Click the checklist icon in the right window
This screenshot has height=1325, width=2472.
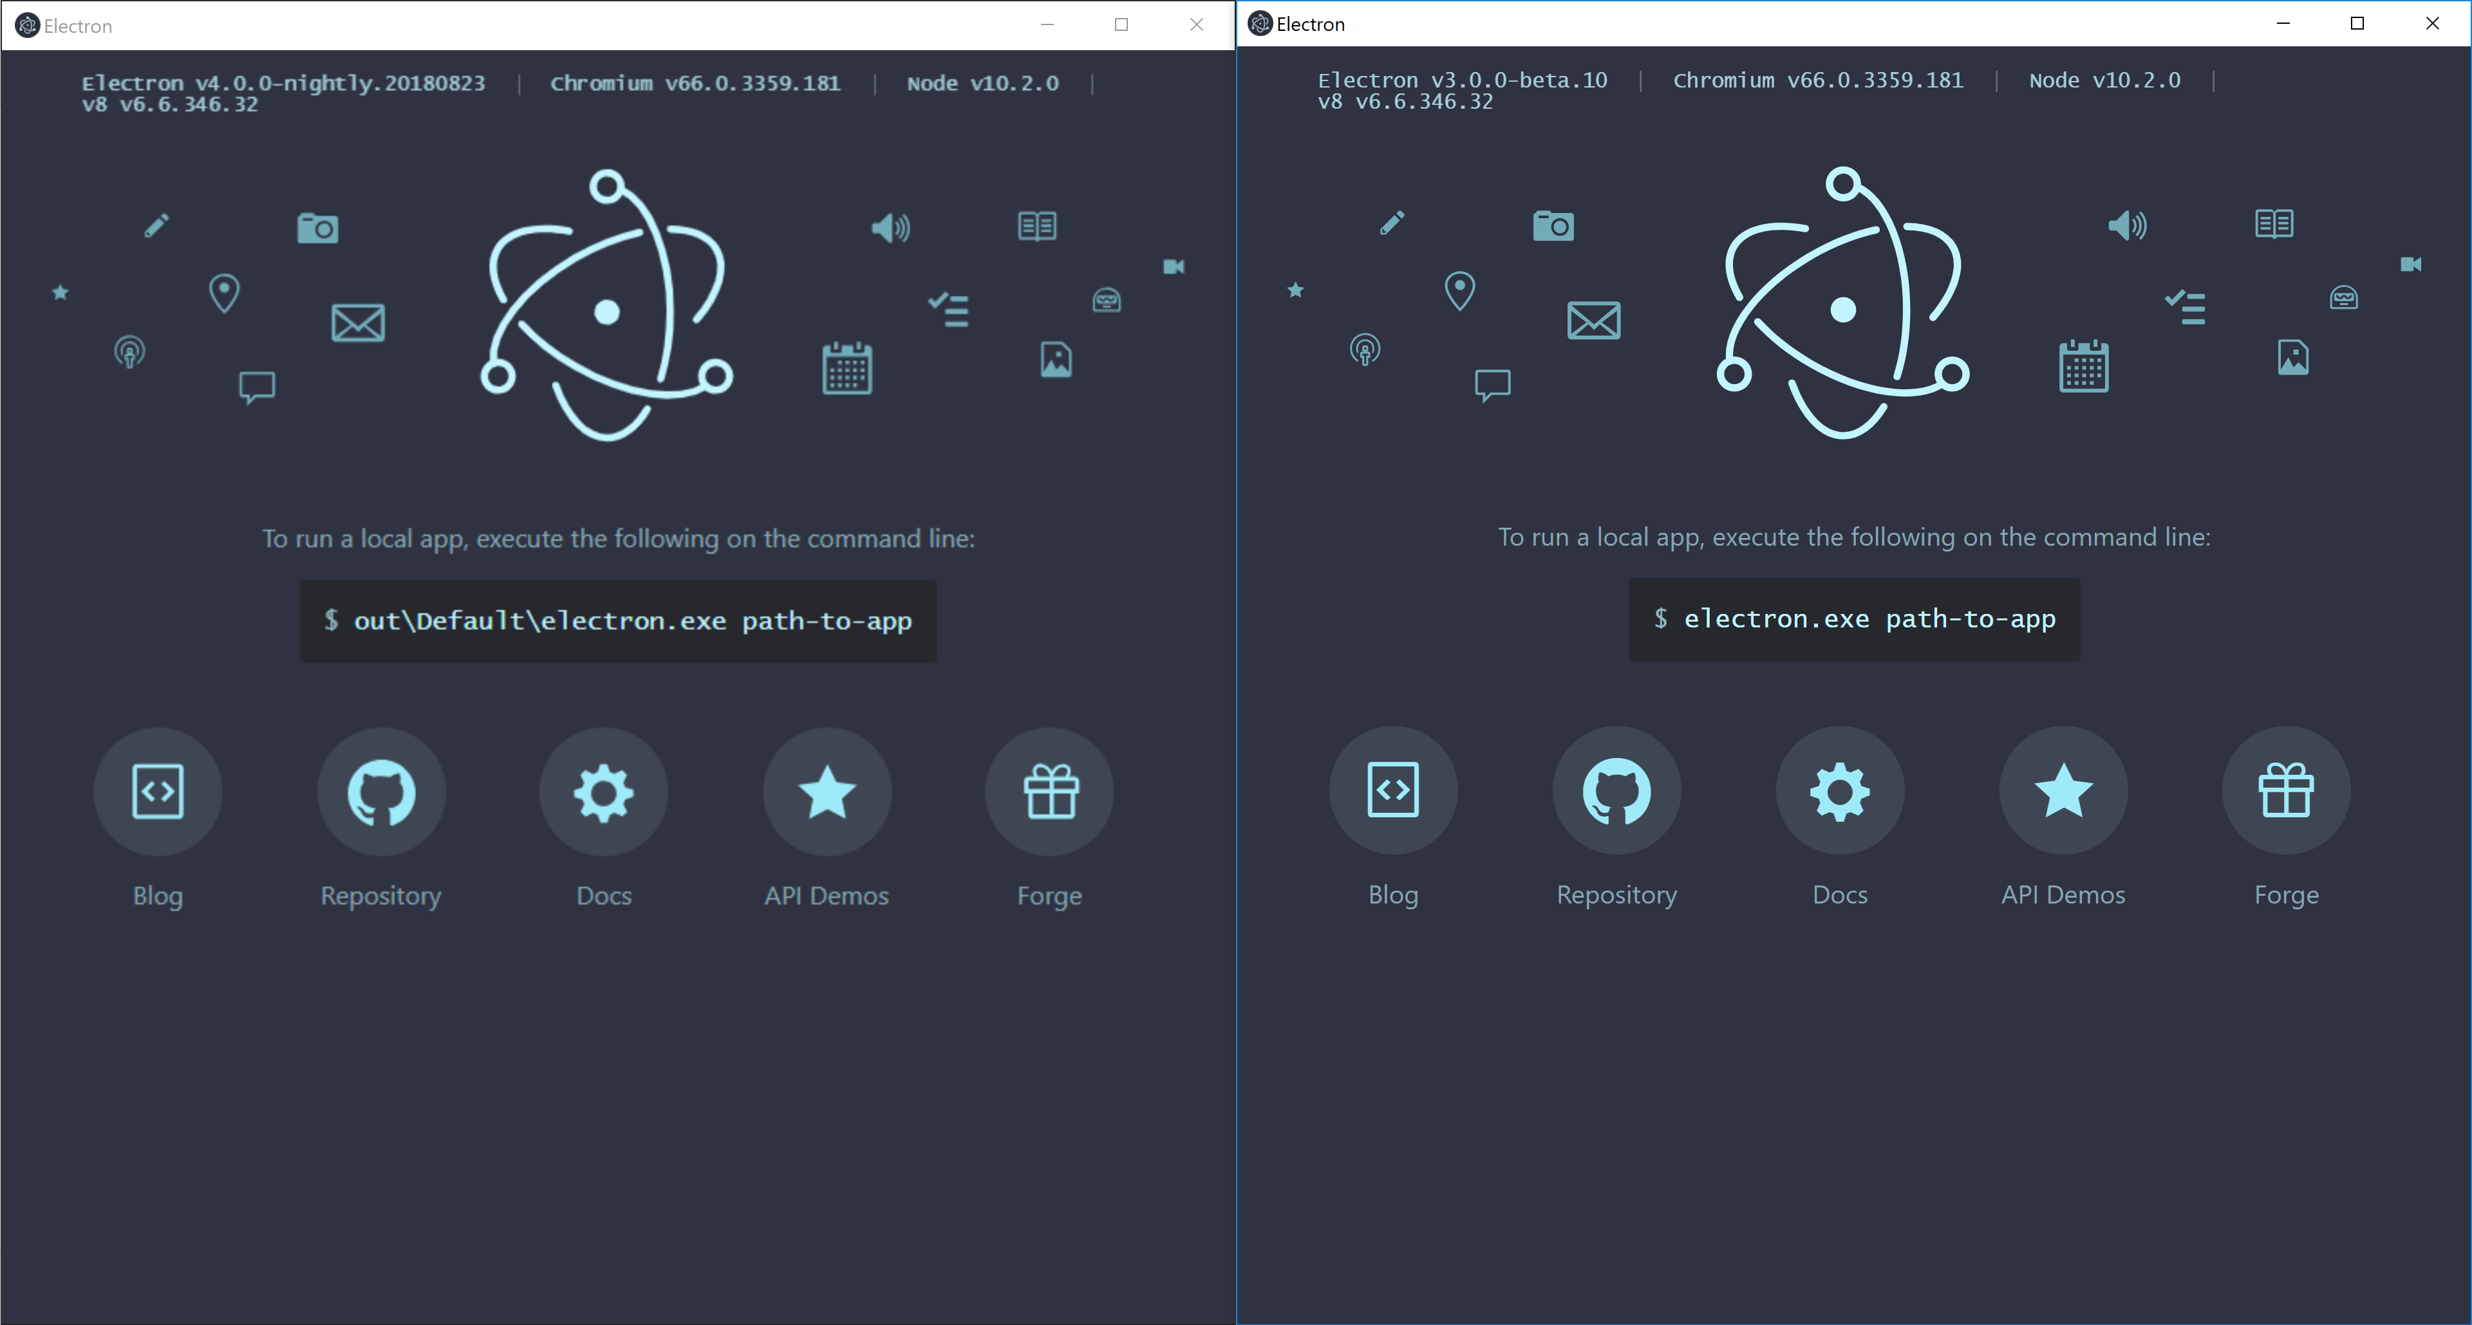(x=2185, y=307)
